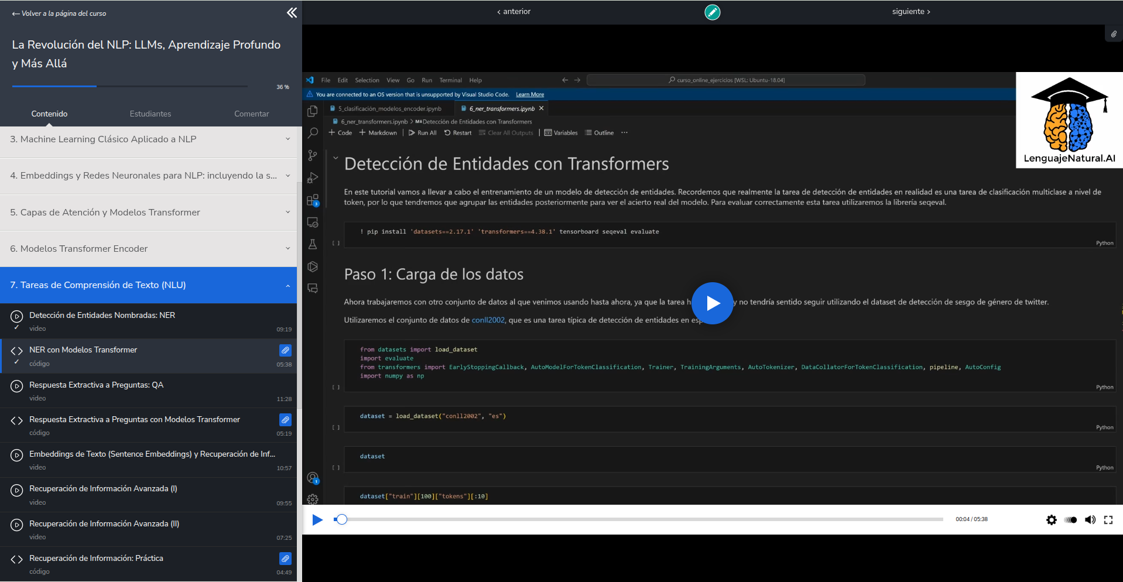Open the attachment paperclip icon at top right
The height and width of the screenshot is (582, 1123).
coord(1114,34)
